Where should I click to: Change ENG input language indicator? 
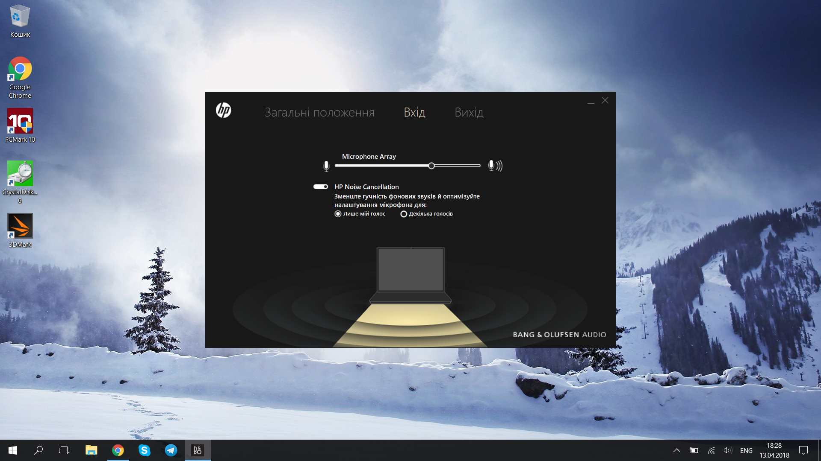click(x=746, y=450)
